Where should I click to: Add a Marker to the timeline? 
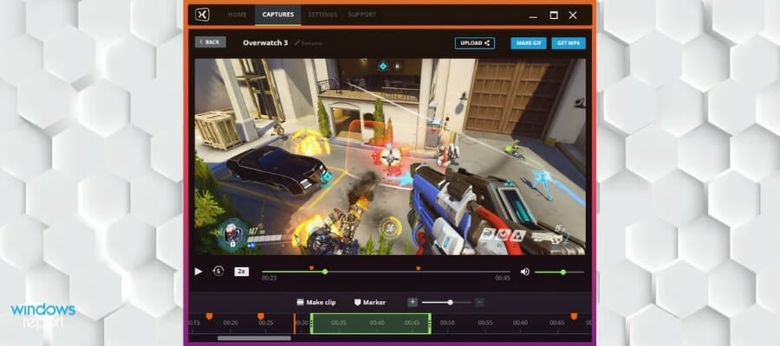370,302
